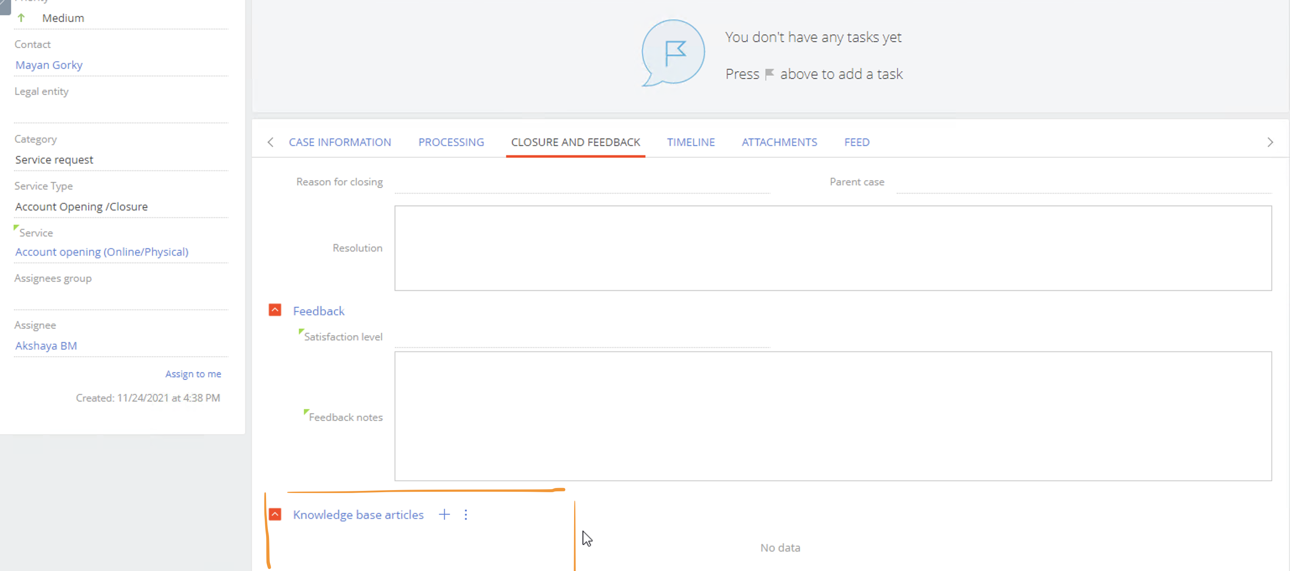Click the Feedback section title
This screenshot has height=571, width=1290.
(319, 311)
